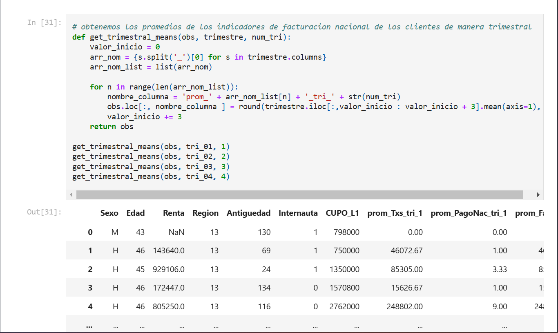Click the CUPO_L1 value 750000
558x333 pixels.
(346, 250)
